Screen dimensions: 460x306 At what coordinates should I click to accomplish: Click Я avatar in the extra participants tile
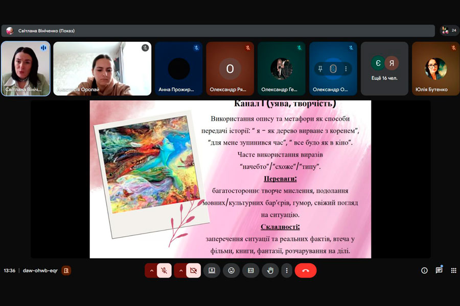click(x=392, y=63)
